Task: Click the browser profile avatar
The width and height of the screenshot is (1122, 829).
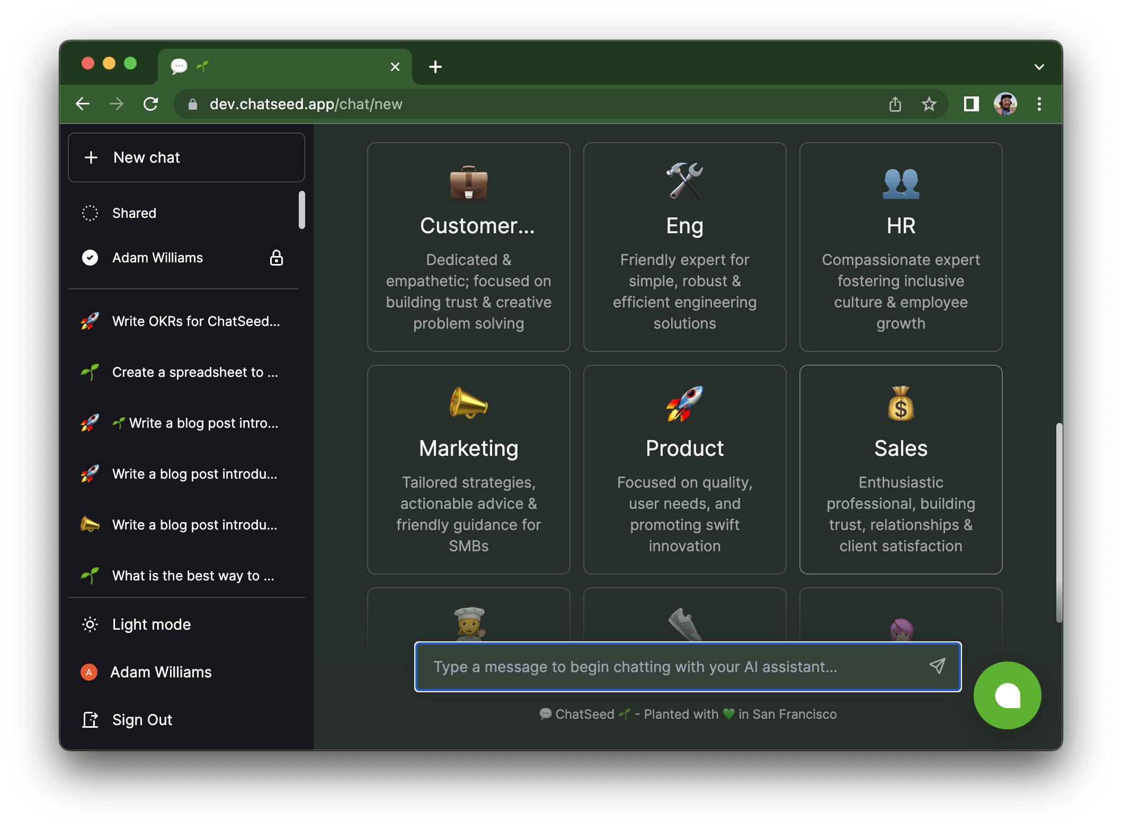Action: (1005, 104)
